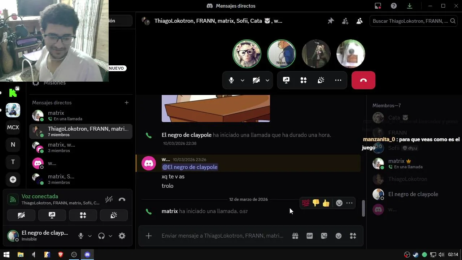Click the green download update icon
The height and width of the screenshot is (260, 462).
(410, 6)
